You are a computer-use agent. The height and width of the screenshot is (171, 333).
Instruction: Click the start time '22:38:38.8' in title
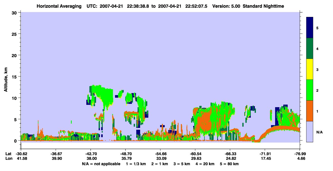point(138,6)
